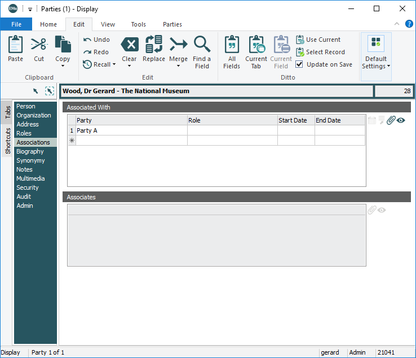Switch to the View ribbon tab

[108, 24]
